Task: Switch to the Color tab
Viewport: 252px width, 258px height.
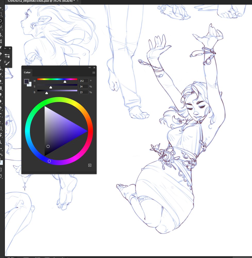Action: [27, 72]
